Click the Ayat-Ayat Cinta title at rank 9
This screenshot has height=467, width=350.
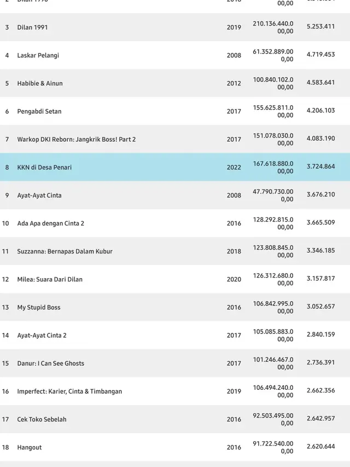pyautogui.click(x=39, y=195)
